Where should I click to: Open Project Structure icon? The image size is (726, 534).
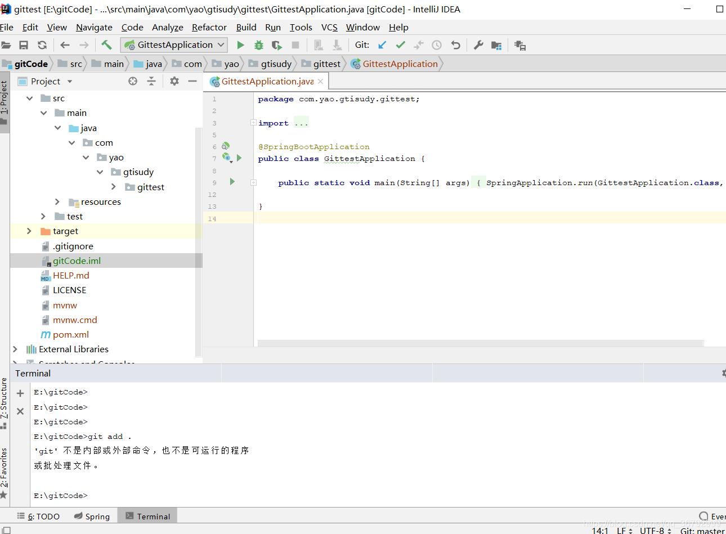(496, 45)
